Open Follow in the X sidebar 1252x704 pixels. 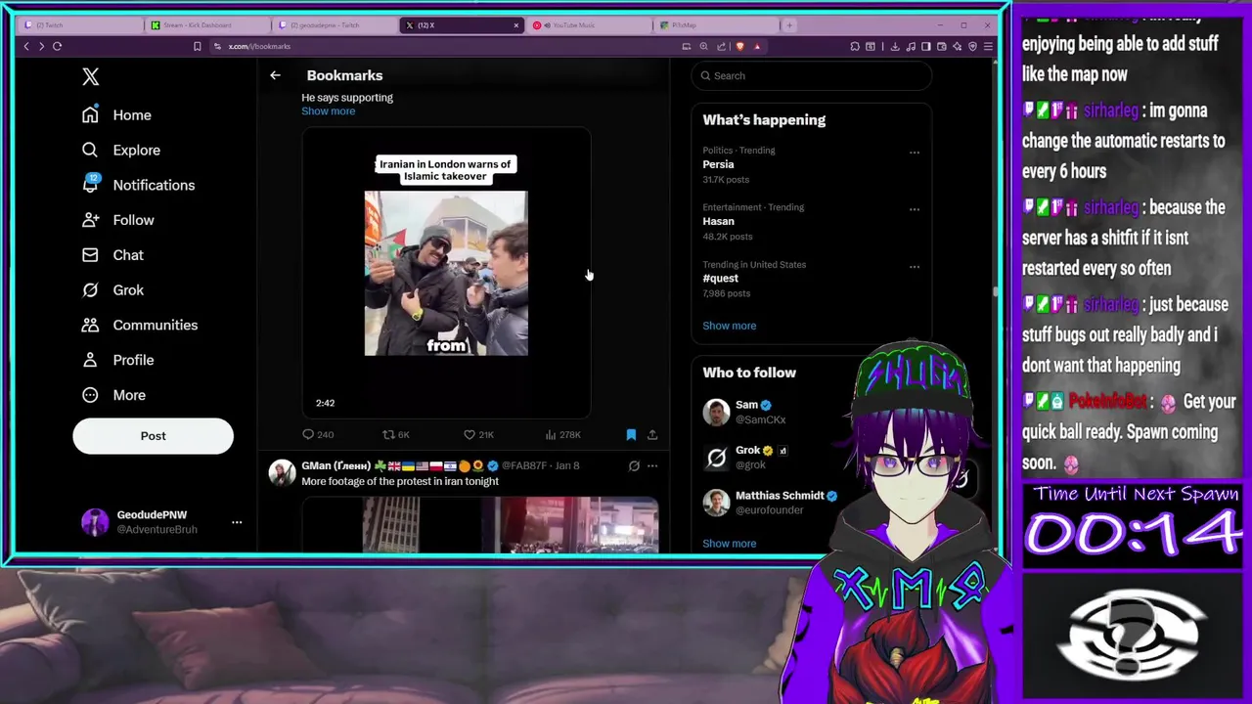(x=118, y=220)
